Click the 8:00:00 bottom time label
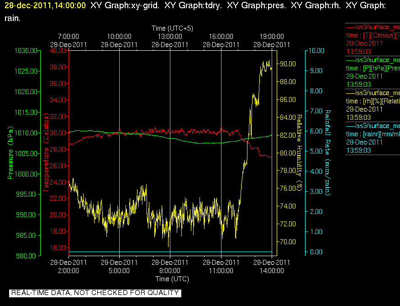 click(x=170, y=271)
